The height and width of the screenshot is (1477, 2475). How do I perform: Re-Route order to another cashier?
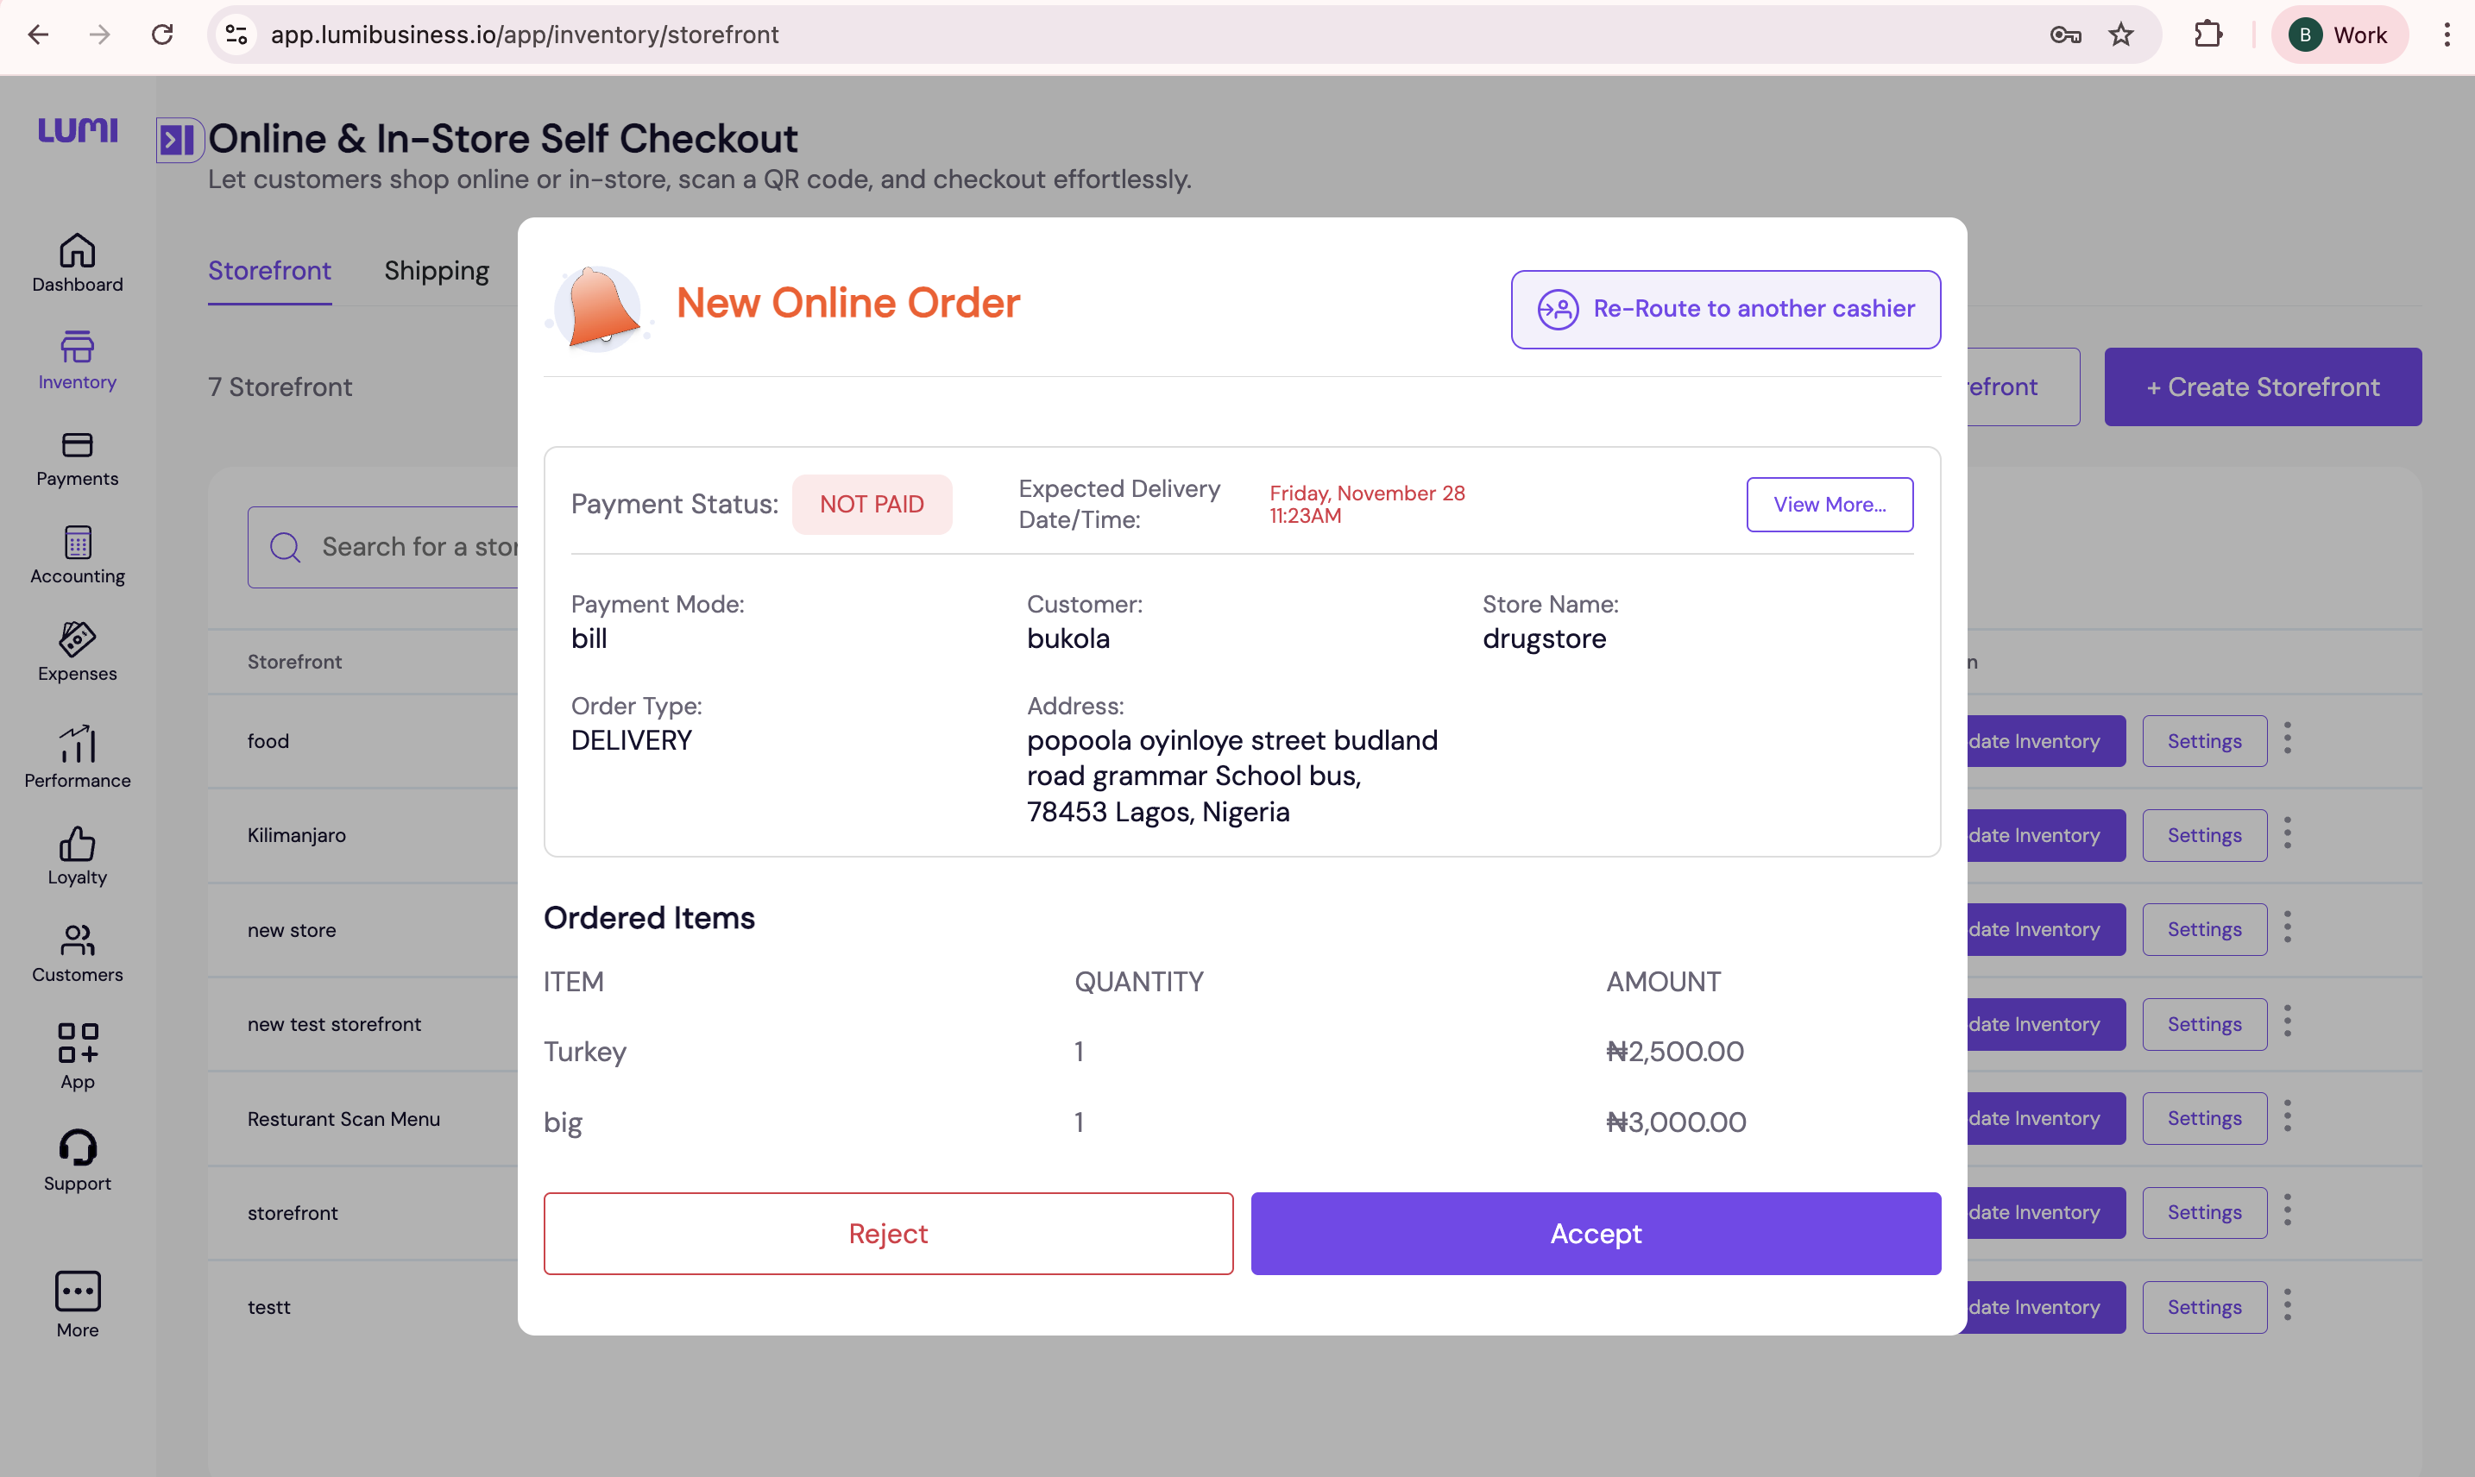tap(1724, 310)
